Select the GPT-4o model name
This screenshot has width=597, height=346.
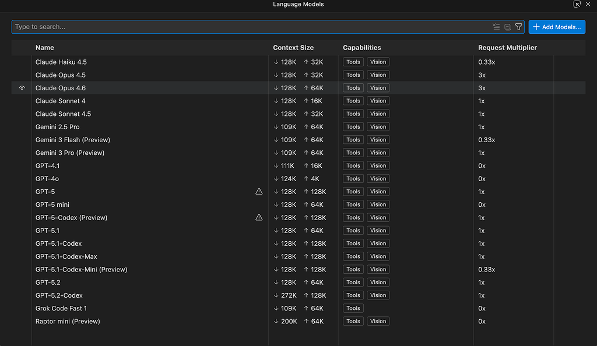(x=47, y=178)
